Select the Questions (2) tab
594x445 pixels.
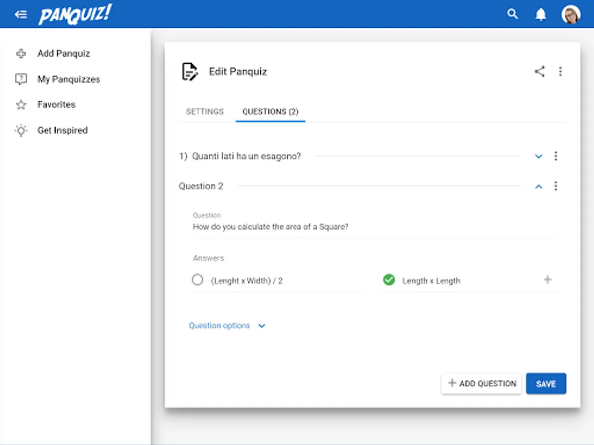270,112
